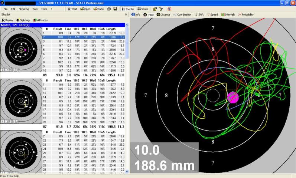Click the shot list scroll up arrow
296x178 pixels.
[127, 25]
